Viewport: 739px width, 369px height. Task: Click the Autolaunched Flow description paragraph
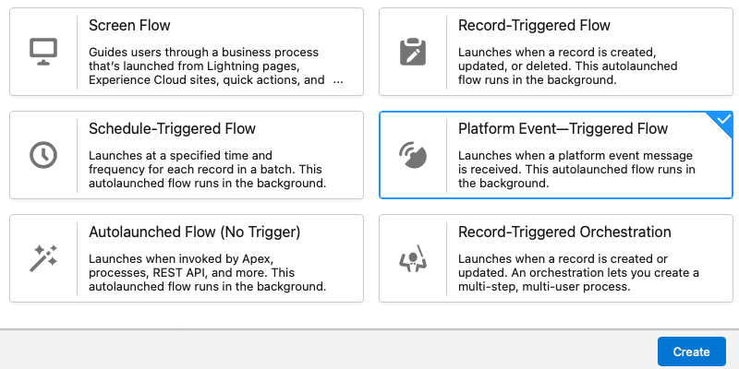(x=207, y=272)
